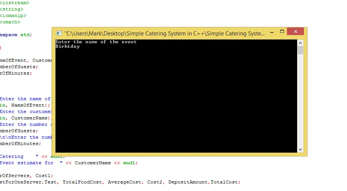Click the empty console scrollbar track
Viewport: 347px width, 191px height.
(x=300, y=102)
